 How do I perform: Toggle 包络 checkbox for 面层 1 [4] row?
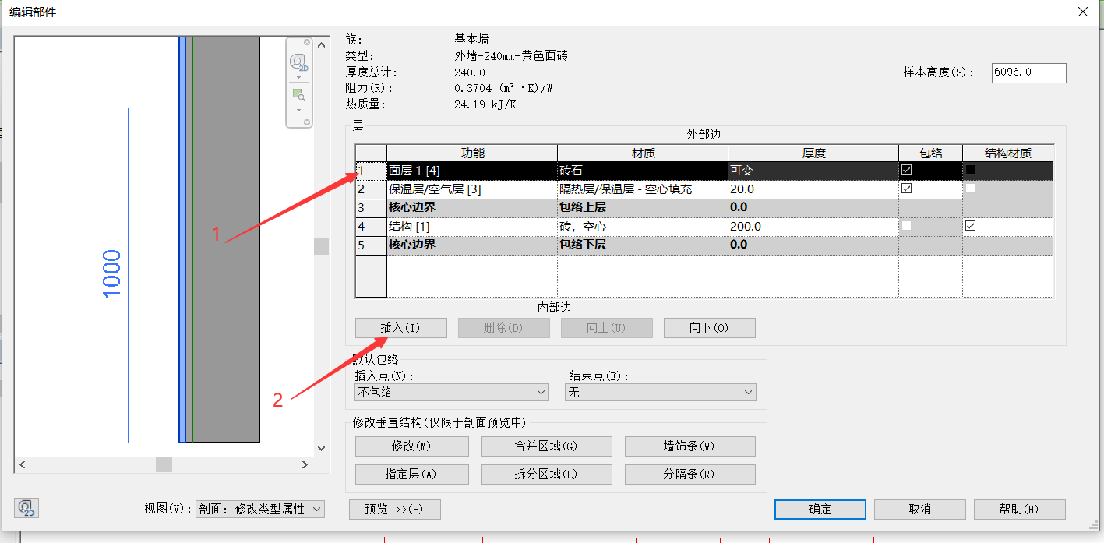coord(906,170)
